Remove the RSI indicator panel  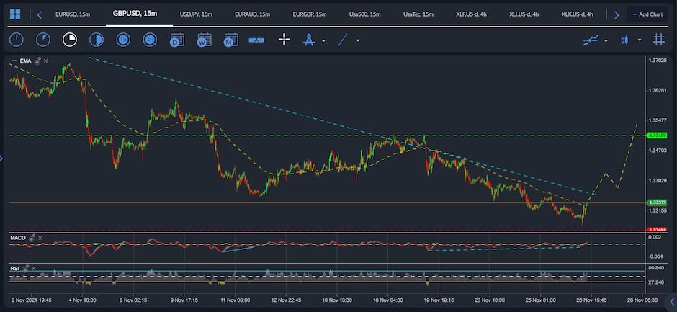click(34, 268)
